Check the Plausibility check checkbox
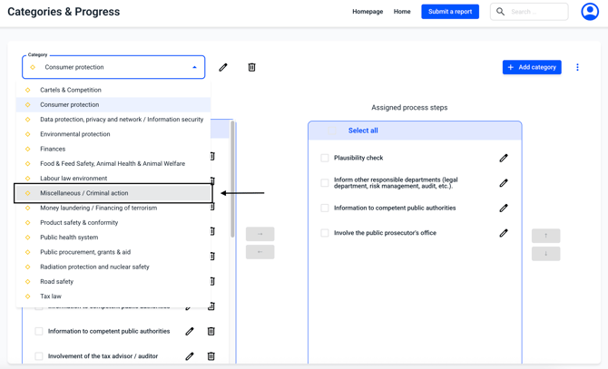 (325, 158)
